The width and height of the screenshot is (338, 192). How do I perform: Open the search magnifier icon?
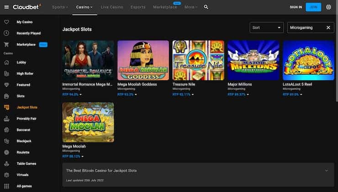point(206,7)
